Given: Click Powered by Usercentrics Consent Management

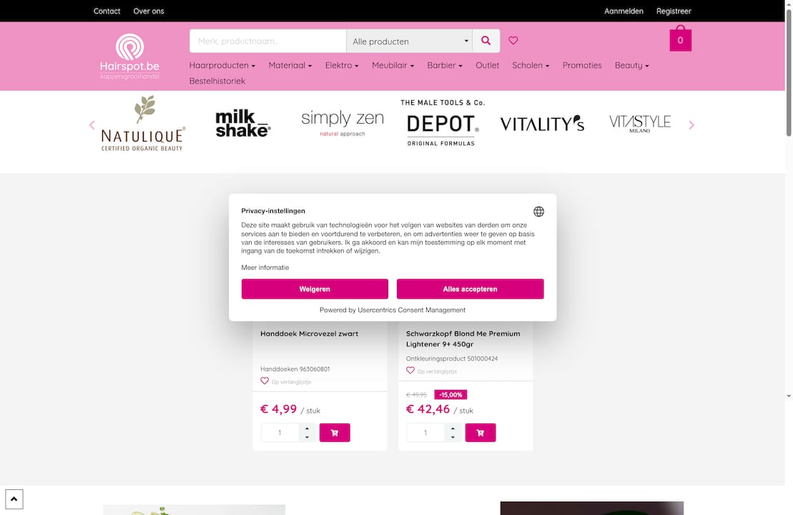Looking at the screenshot, I should pos(393,310).
